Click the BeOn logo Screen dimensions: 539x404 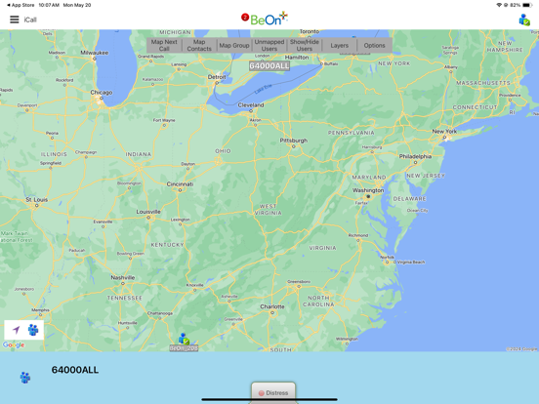[x=269, y=19]
